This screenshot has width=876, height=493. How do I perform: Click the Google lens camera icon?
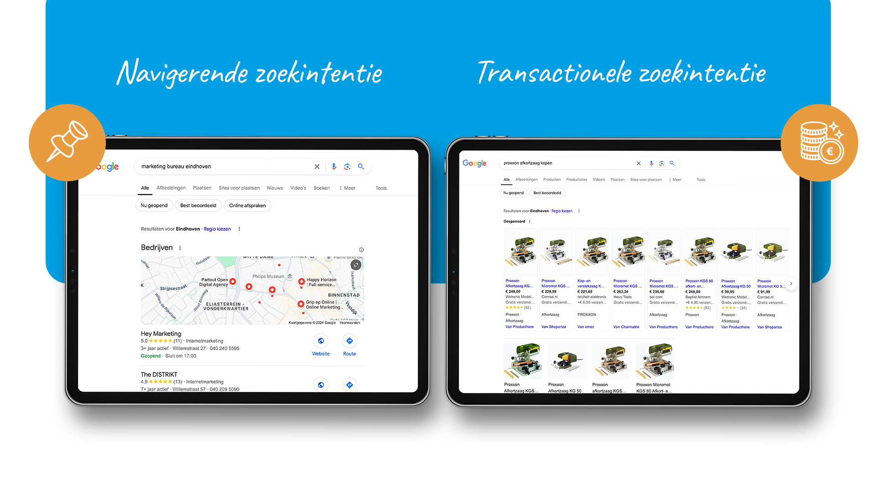(347, 167)
